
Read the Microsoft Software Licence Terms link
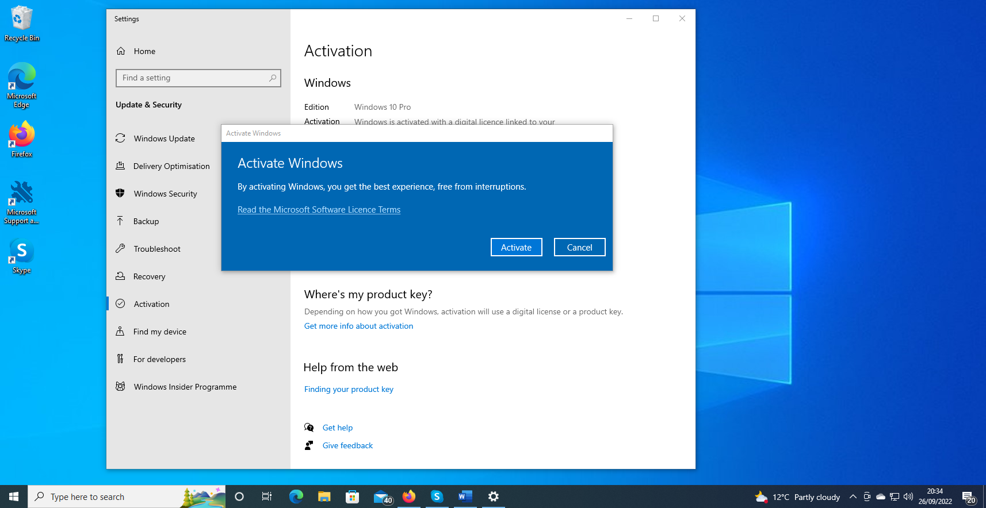point(319,210)
